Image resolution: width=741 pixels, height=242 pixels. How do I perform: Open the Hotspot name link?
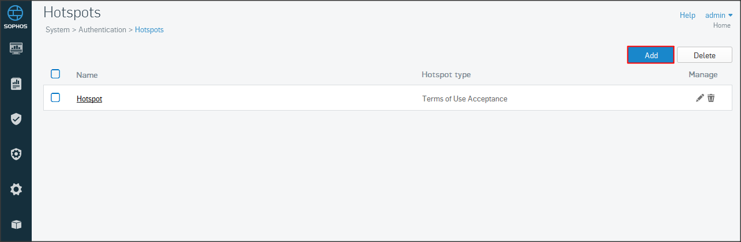click(89, 99)
